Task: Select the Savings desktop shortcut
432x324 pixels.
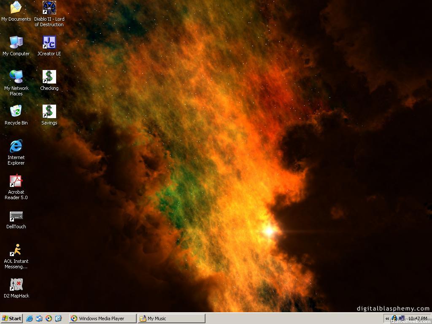Action: coord(49,112)
